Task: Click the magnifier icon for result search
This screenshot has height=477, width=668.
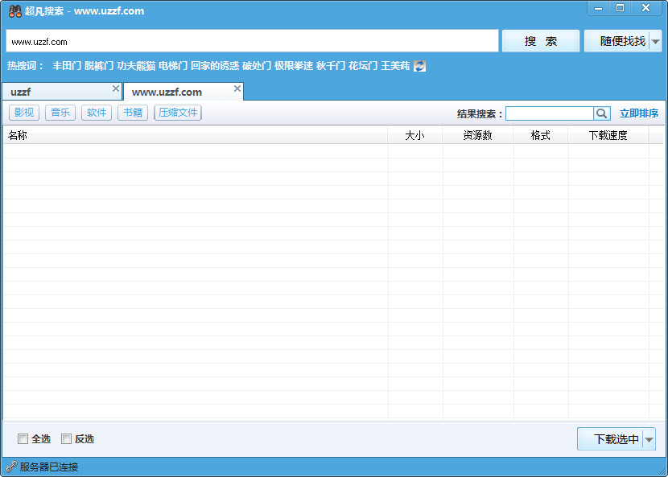Action: (601, 113)
